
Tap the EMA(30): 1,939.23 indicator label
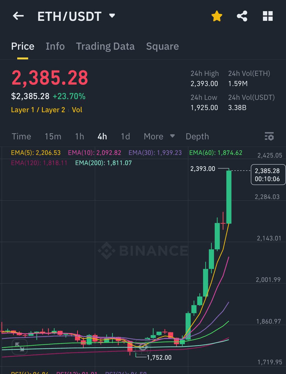155,153
